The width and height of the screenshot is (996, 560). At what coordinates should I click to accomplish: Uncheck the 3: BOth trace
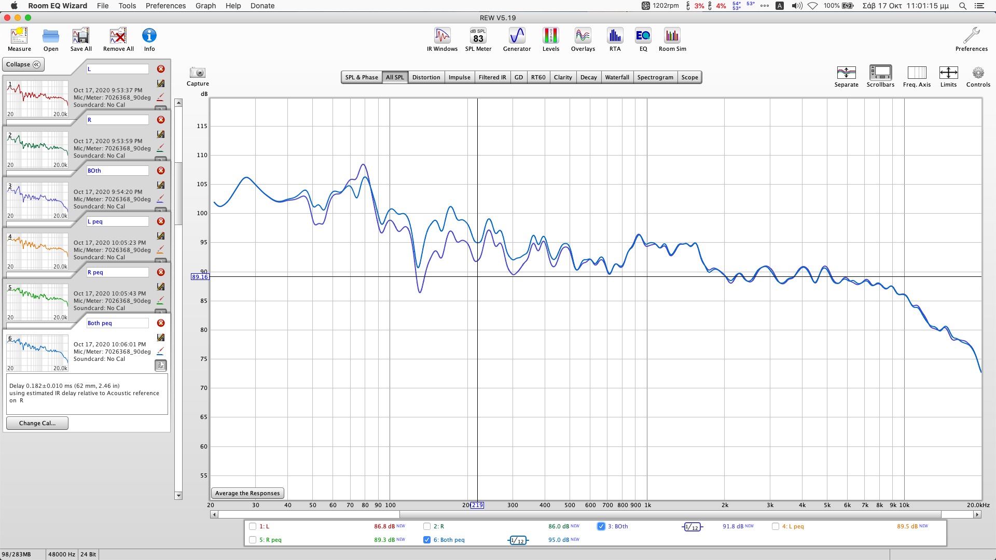(x=601, y=526)
